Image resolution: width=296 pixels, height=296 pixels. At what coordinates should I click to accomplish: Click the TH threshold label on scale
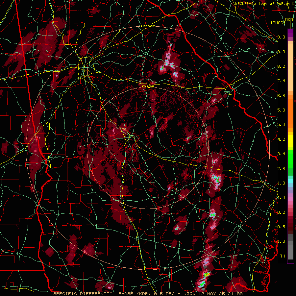point(283,256)
